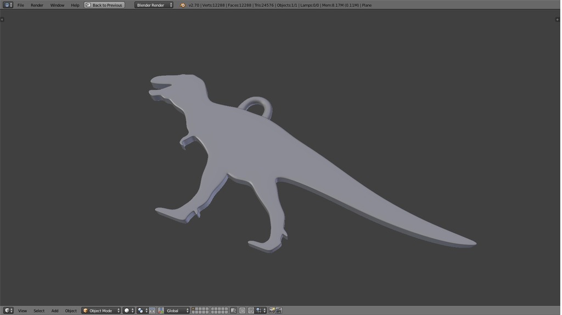562x315 pixels.
Task: Expand the right properties region toggle
Action: click(558, 19)
